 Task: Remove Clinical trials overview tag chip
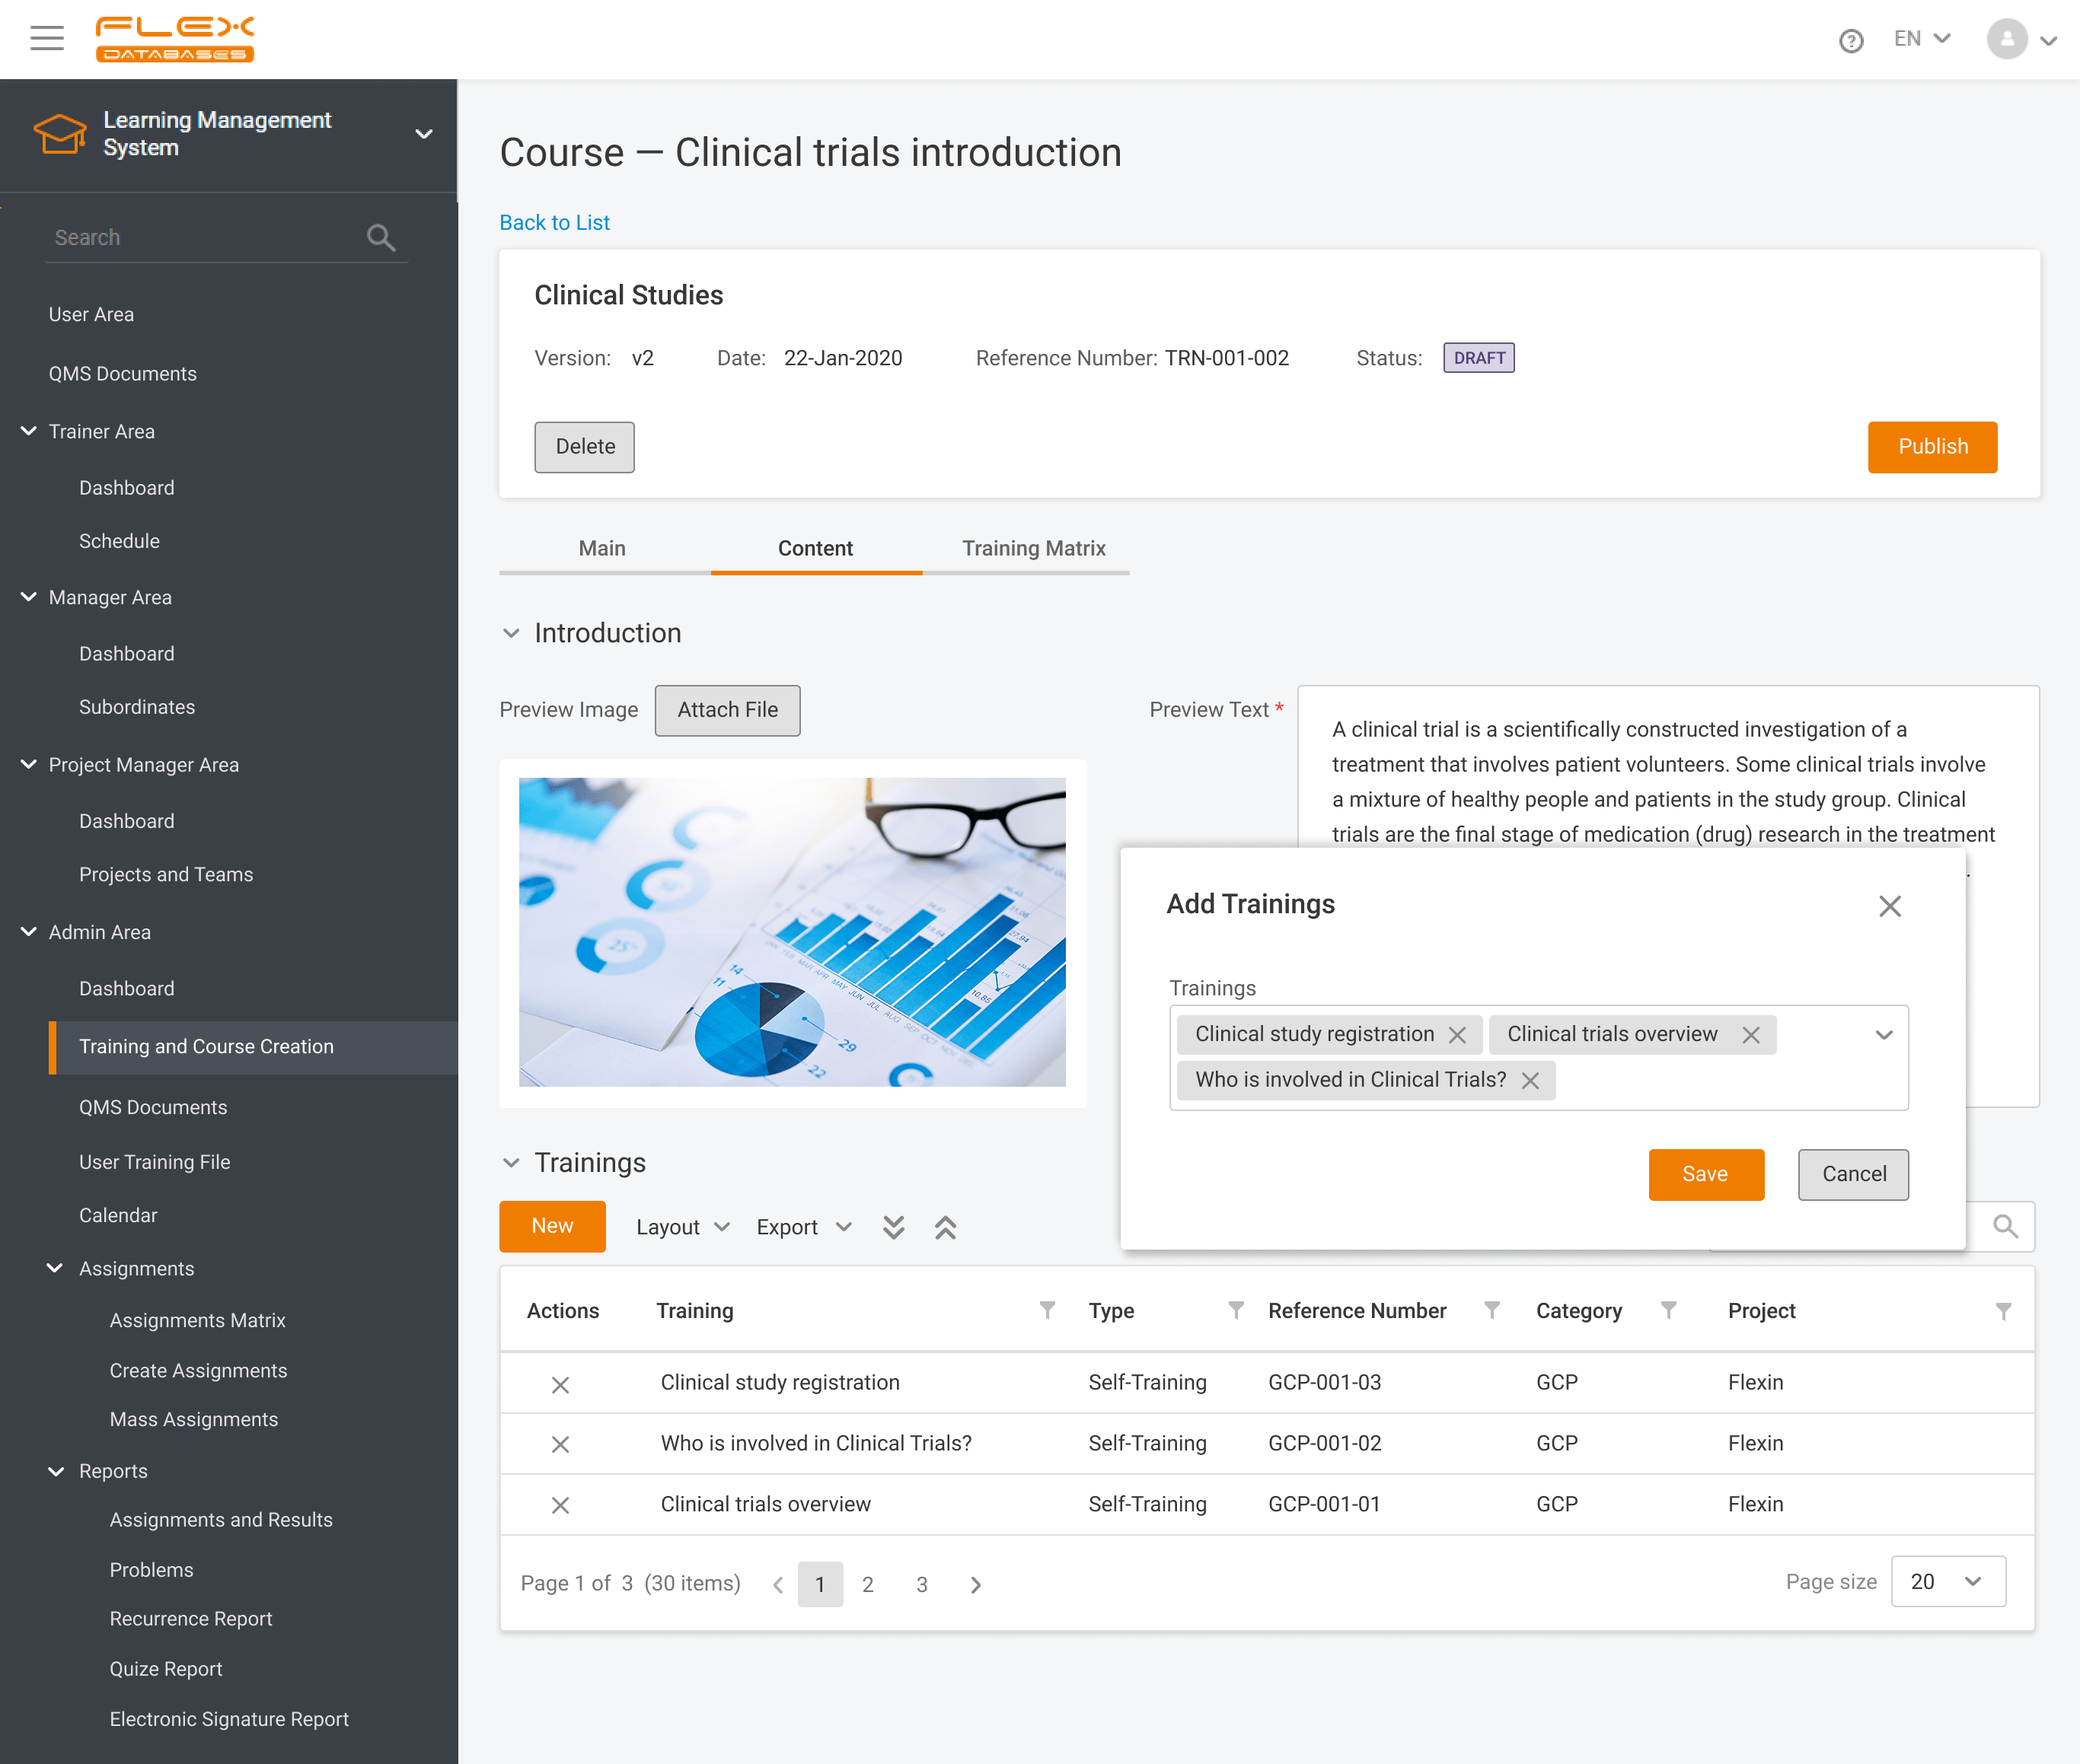[1751, 1035]
